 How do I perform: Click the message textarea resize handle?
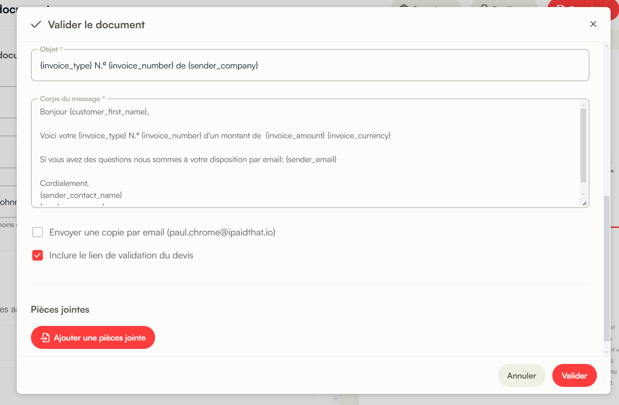tap(584, 204)
